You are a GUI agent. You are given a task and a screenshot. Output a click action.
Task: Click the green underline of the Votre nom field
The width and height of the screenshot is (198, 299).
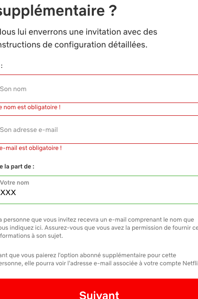pos(99,204)
